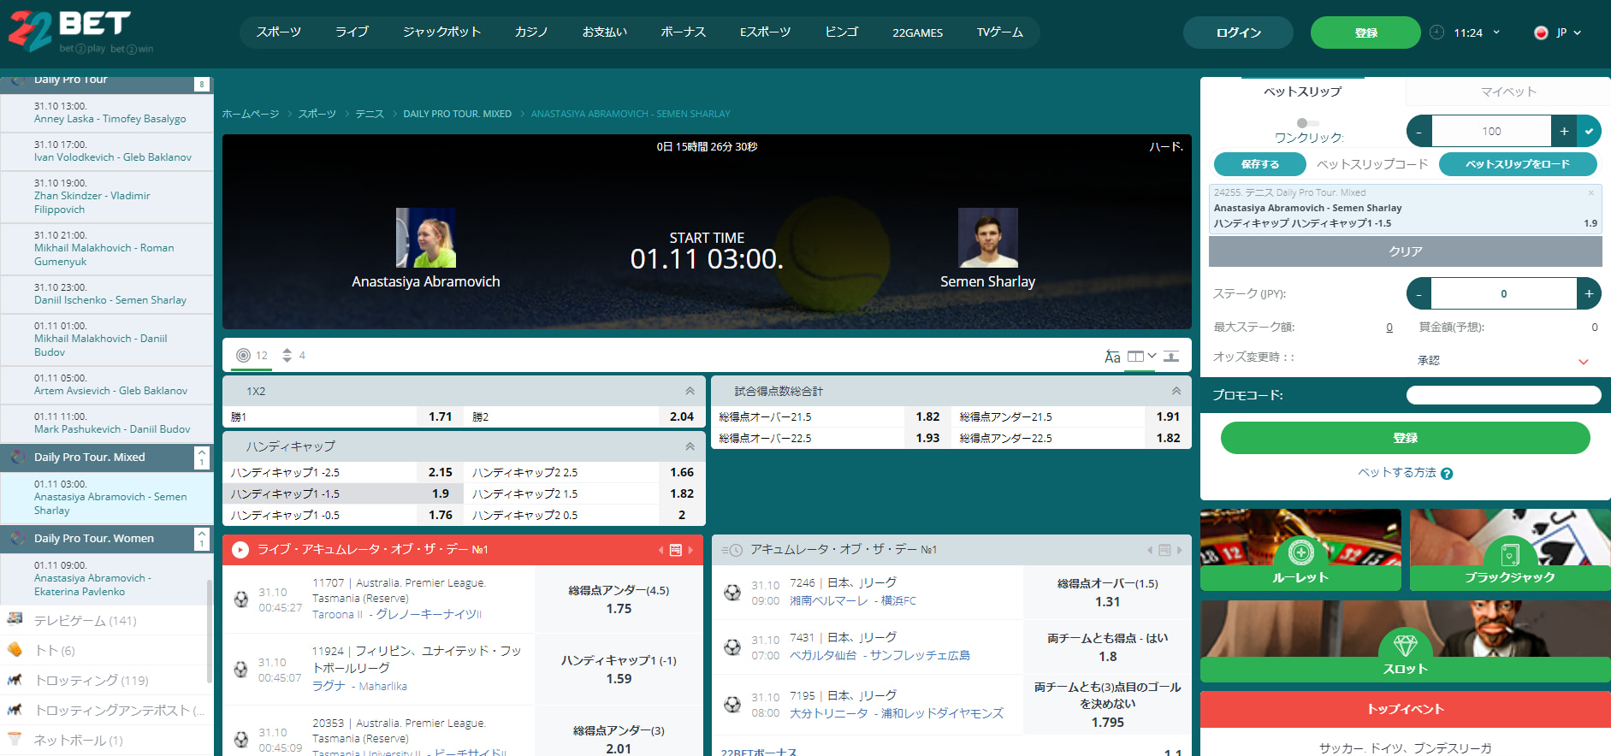Click the プロモコード input field

coord(1503,395)
